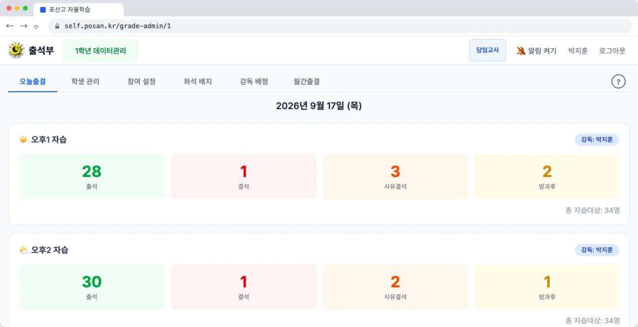Select the 오늘출결 tab
Viewport: 638px width, 327px height.
tap(32, 82)
